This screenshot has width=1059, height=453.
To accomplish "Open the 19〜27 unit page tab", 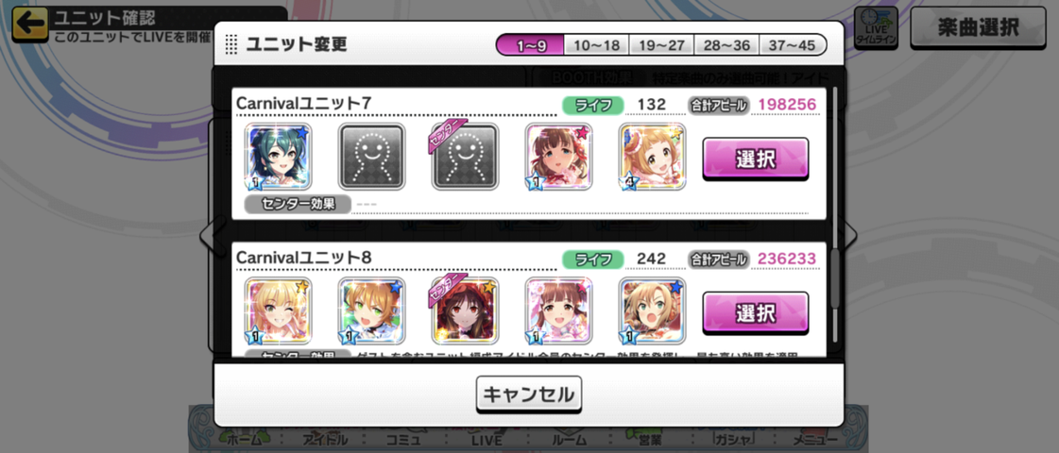I will (x=662, y=45).
